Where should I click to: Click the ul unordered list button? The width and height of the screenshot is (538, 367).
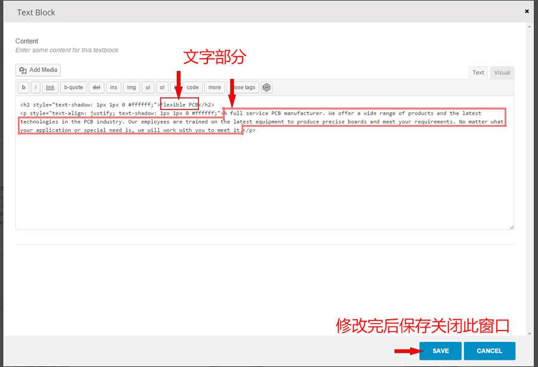coord(148,87)
